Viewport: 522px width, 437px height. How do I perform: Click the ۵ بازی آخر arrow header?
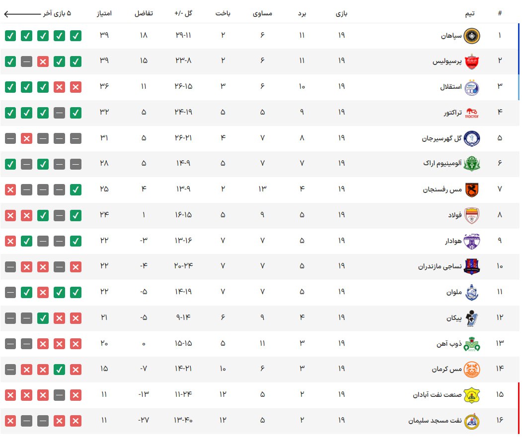pos(37,13)
